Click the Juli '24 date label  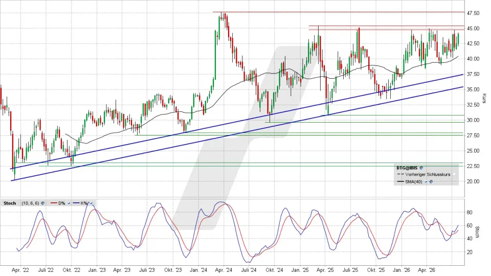pos(249,270)
